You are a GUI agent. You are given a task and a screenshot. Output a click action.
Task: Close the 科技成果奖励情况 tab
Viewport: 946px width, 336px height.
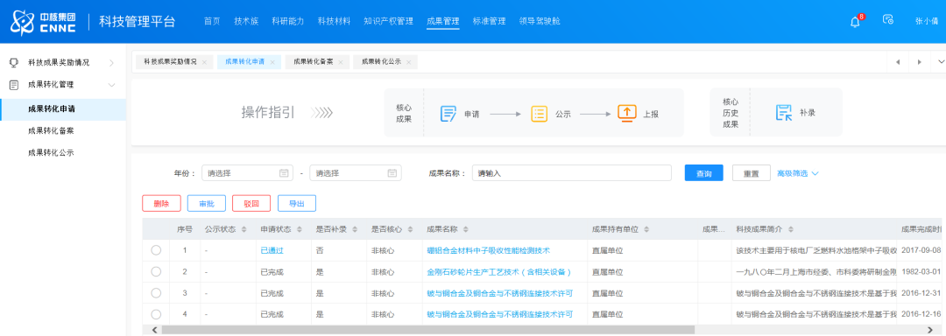(204, 62)
